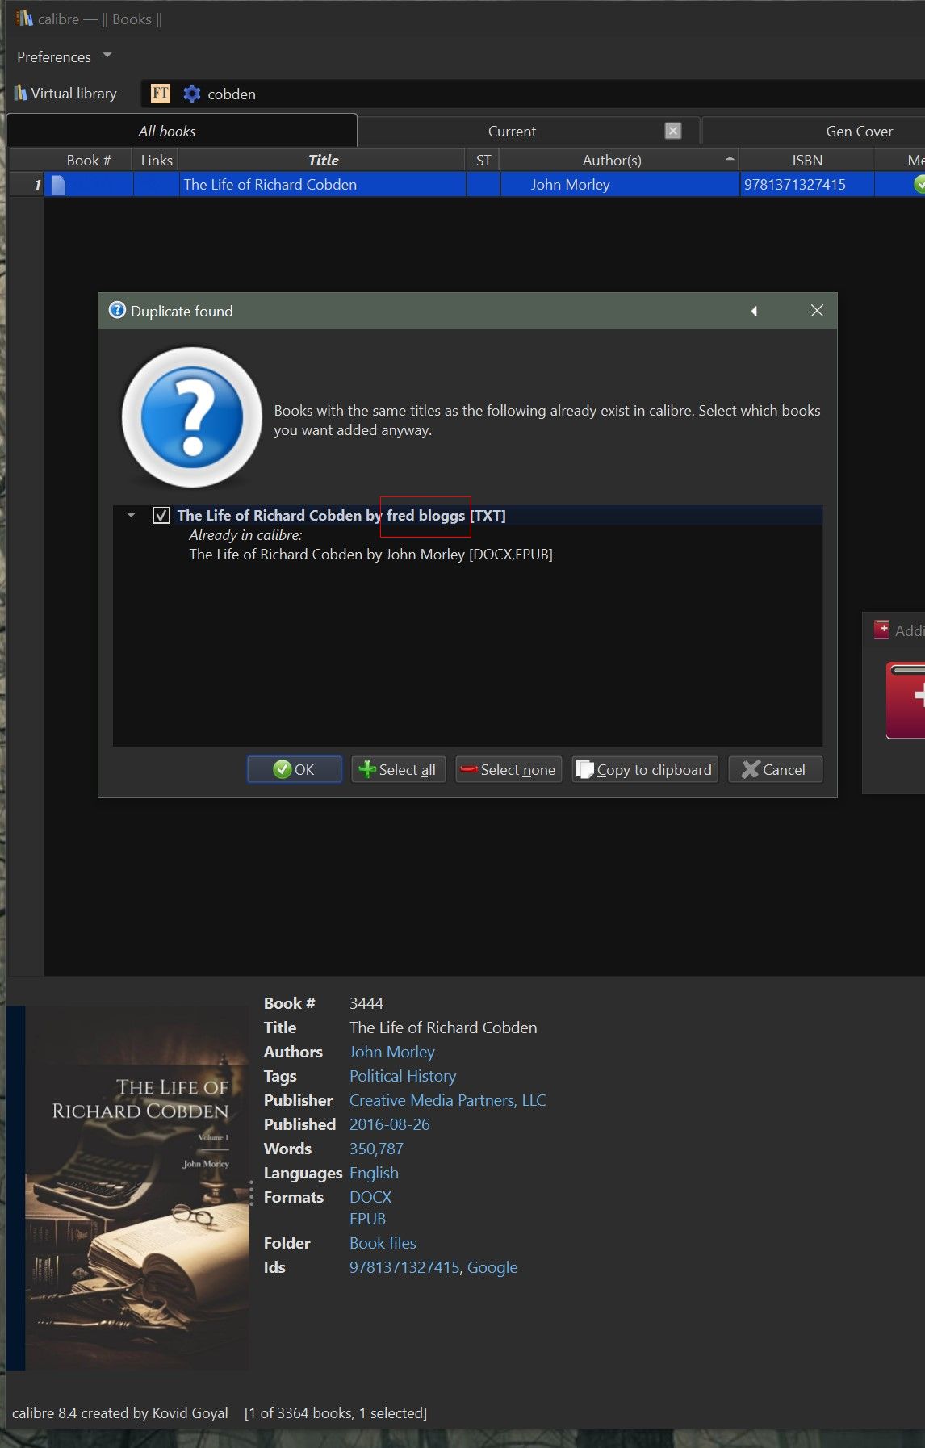This screenshot has width=925, height=1448.
Task: Open the Political History tag link
Action: coord(403,1076)
